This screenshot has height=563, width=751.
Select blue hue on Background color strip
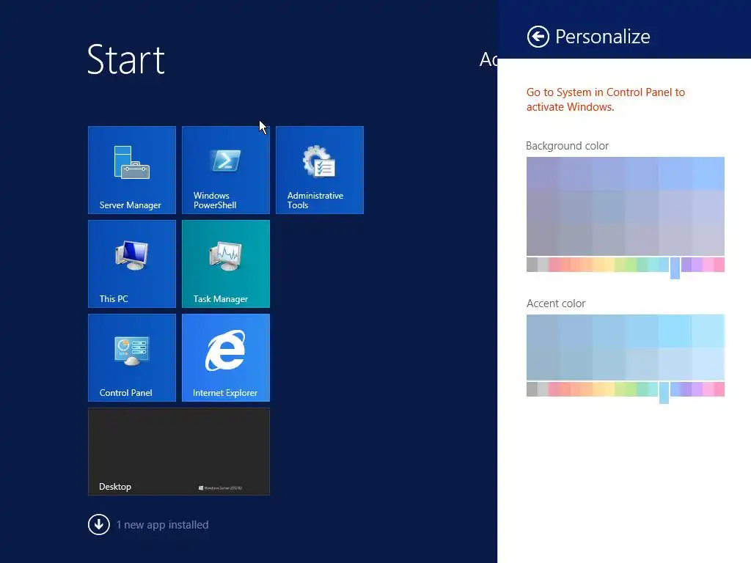(675, 268)
